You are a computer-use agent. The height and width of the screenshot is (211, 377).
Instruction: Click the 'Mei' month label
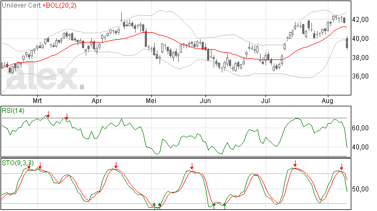[x=151, y=100]
